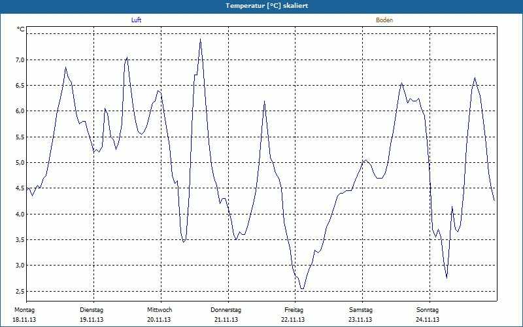Click the date 24.11.13
Image resolution: width=523 pixels, height=327 pixels.
[428, 320]
